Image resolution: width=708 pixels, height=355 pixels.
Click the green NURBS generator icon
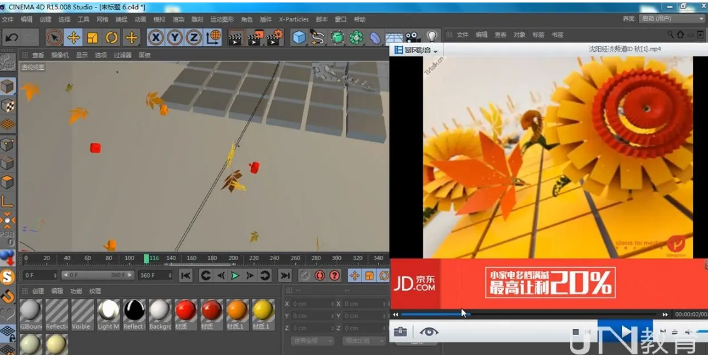337,37
